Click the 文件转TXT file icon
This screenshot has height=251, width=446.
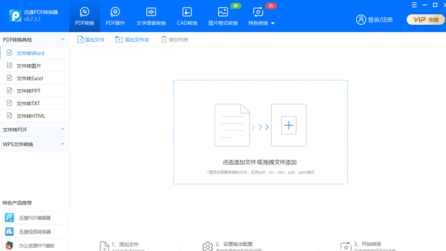[9, 103]
